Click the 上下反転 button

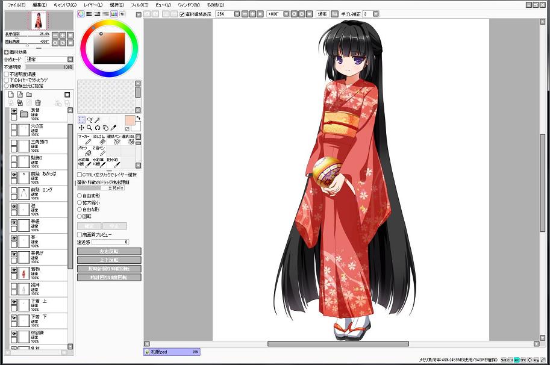click(109, 260)
